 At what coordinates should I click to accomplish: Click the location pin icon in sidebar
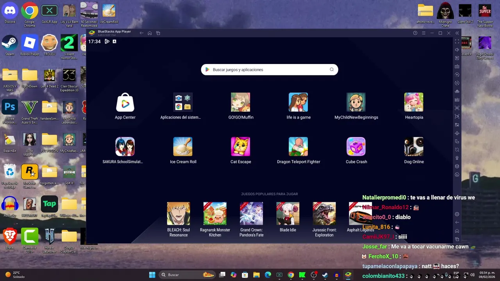[457, 158]
